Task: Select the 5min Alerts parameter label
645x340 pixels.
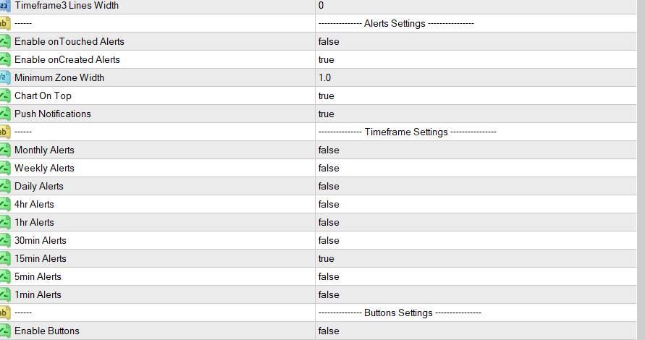Action: coord(38,277)
